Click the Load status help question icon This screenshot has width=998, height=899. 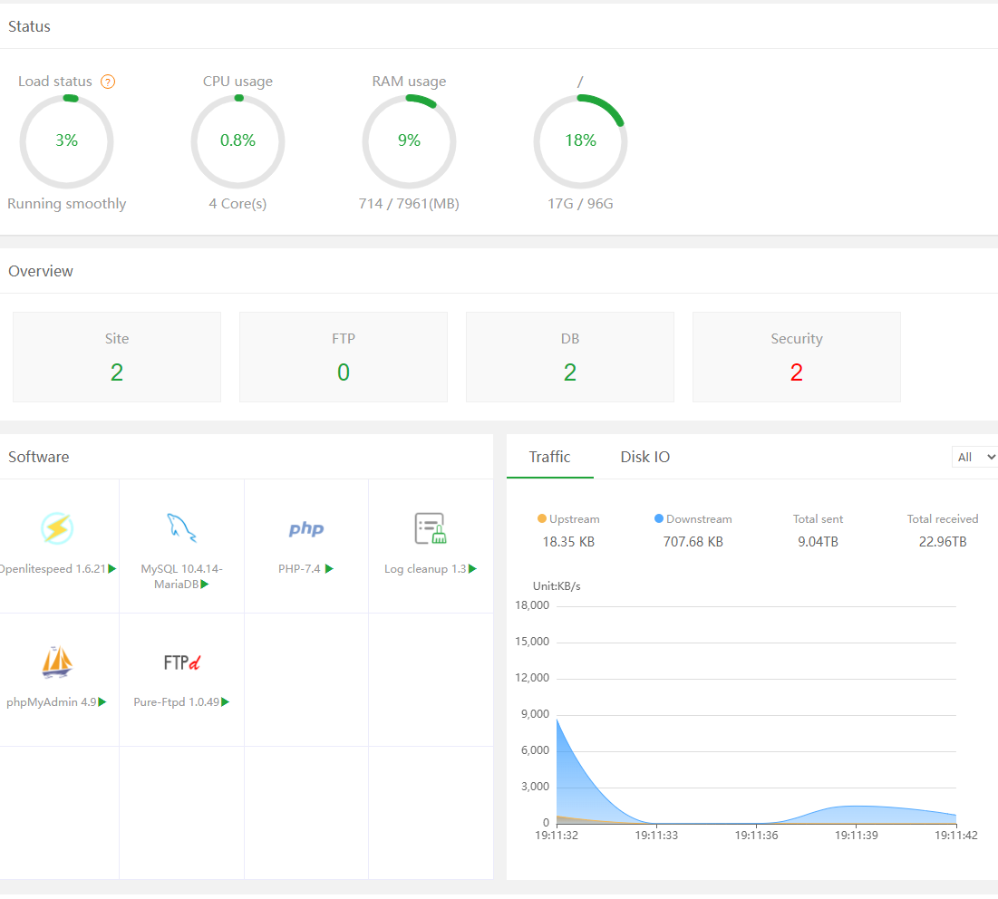tap(108, 82)
